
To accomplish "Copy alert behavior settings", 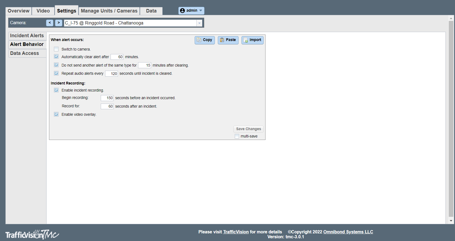I will point(205,40).
